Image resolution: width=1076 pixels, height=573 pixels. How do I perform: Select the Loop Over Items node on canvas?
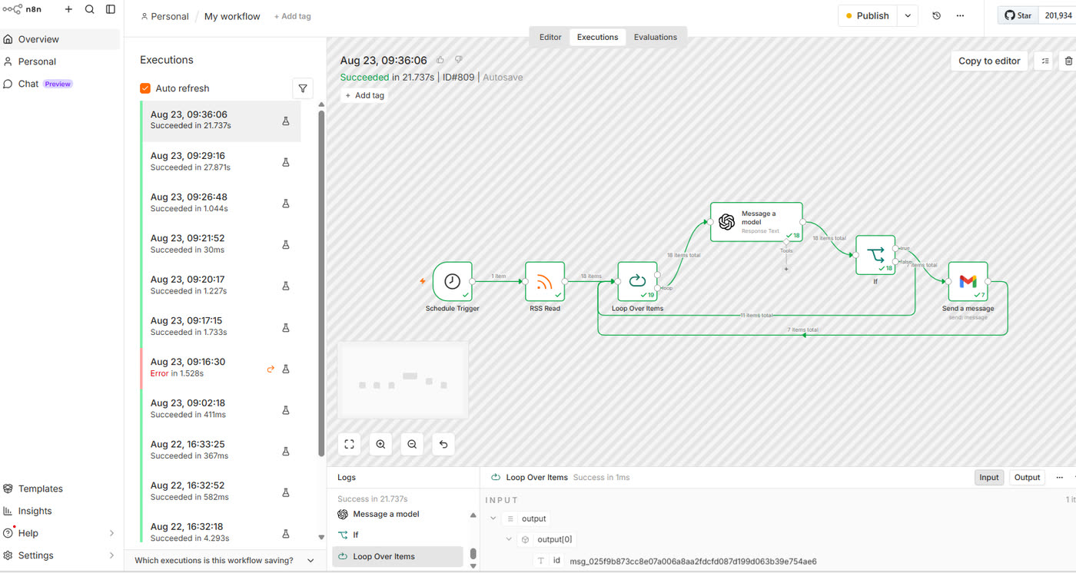(637, 281)
